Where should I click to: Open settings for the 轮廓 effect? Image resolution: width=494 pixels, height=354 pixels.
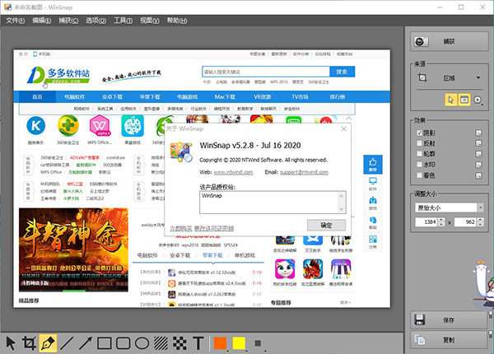pos(478,154)
